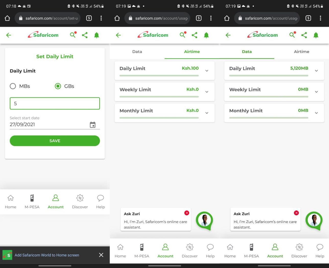Select the GBs radio button
This screenshot has height=268, width=329.
58,86
